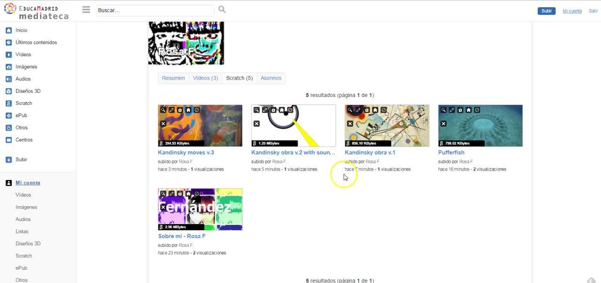Open Últimos contenidos in the sidebar
The height and width of the screenshot is (283, 601).
pyautogui.click(x=36, y=42)
